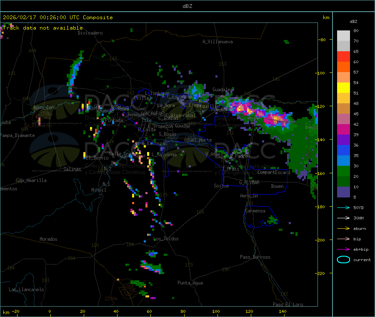
Task: Click the light gray 70-80 dBZ band
Action: (x=343, y=36)
